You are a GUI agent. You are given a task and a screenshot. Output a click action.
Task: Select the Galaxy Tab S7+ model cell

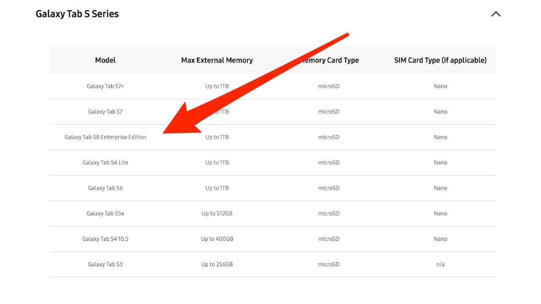(105, 86)
